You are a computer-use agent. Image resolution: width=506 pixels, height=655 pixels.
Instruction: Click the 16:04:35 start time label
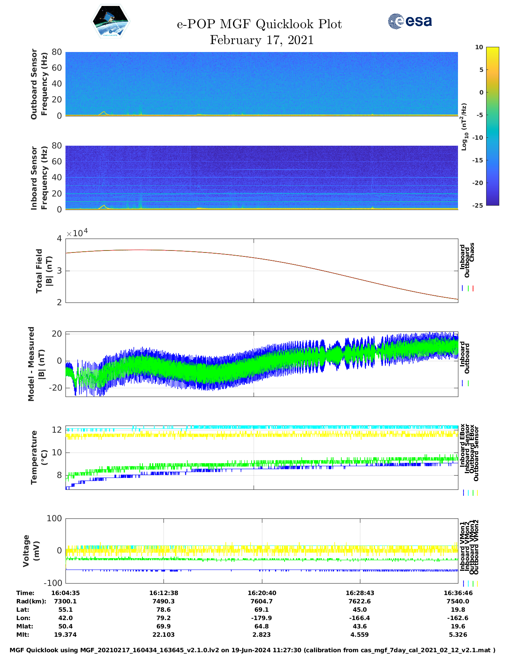pyautogui.click(x=65, y=593)
